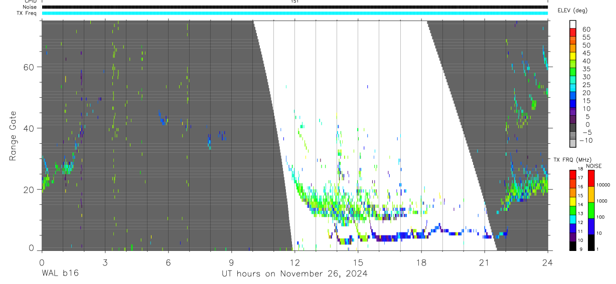Pick the blue 10–100 segment of NOISE colorbar
This screenshot has height=284, width=616.
(591, 225)
